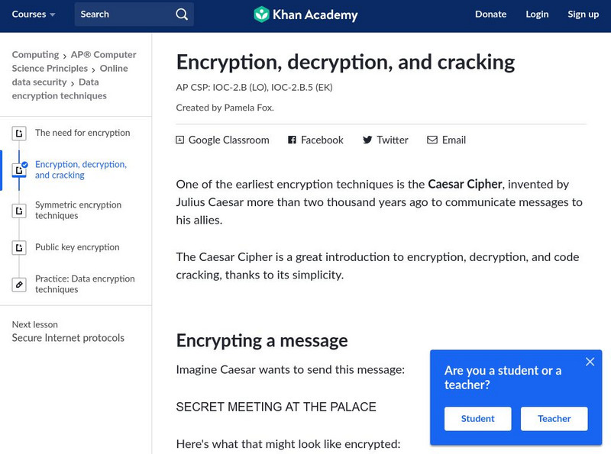Open Secure Internet protocols next lesson

tap(68, 338)
